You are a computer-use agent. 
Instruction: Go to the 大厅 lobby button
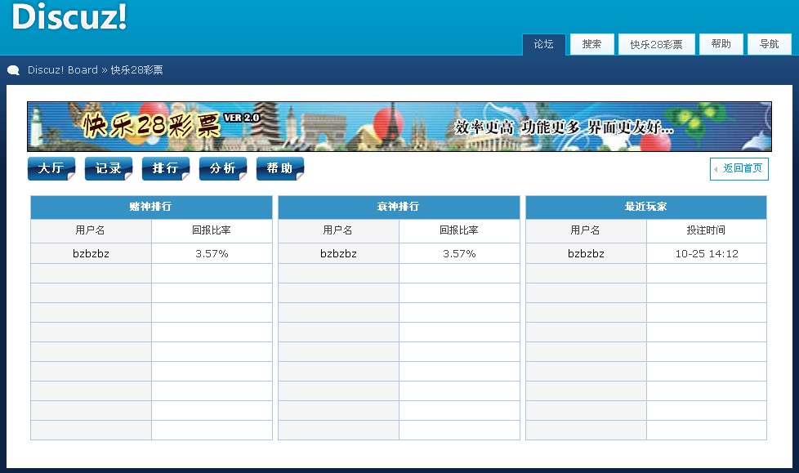coord(51,168)
